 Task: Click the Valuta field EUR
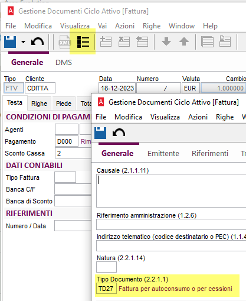point(191,88)
